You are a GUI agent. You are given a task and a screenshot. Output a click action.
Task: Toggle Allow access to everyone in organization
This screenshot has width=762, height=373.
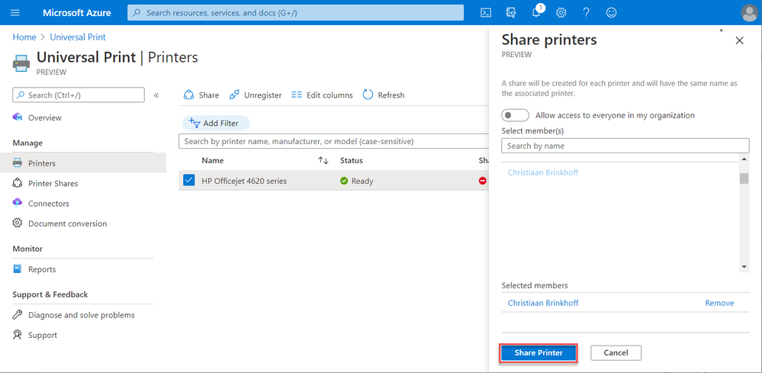tap(515, 115)
